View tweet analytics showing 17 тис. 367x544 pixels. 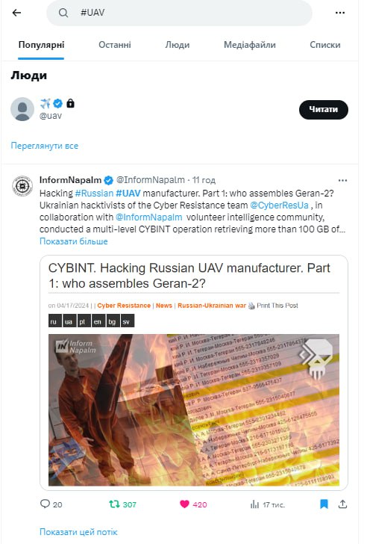(267, 504)
